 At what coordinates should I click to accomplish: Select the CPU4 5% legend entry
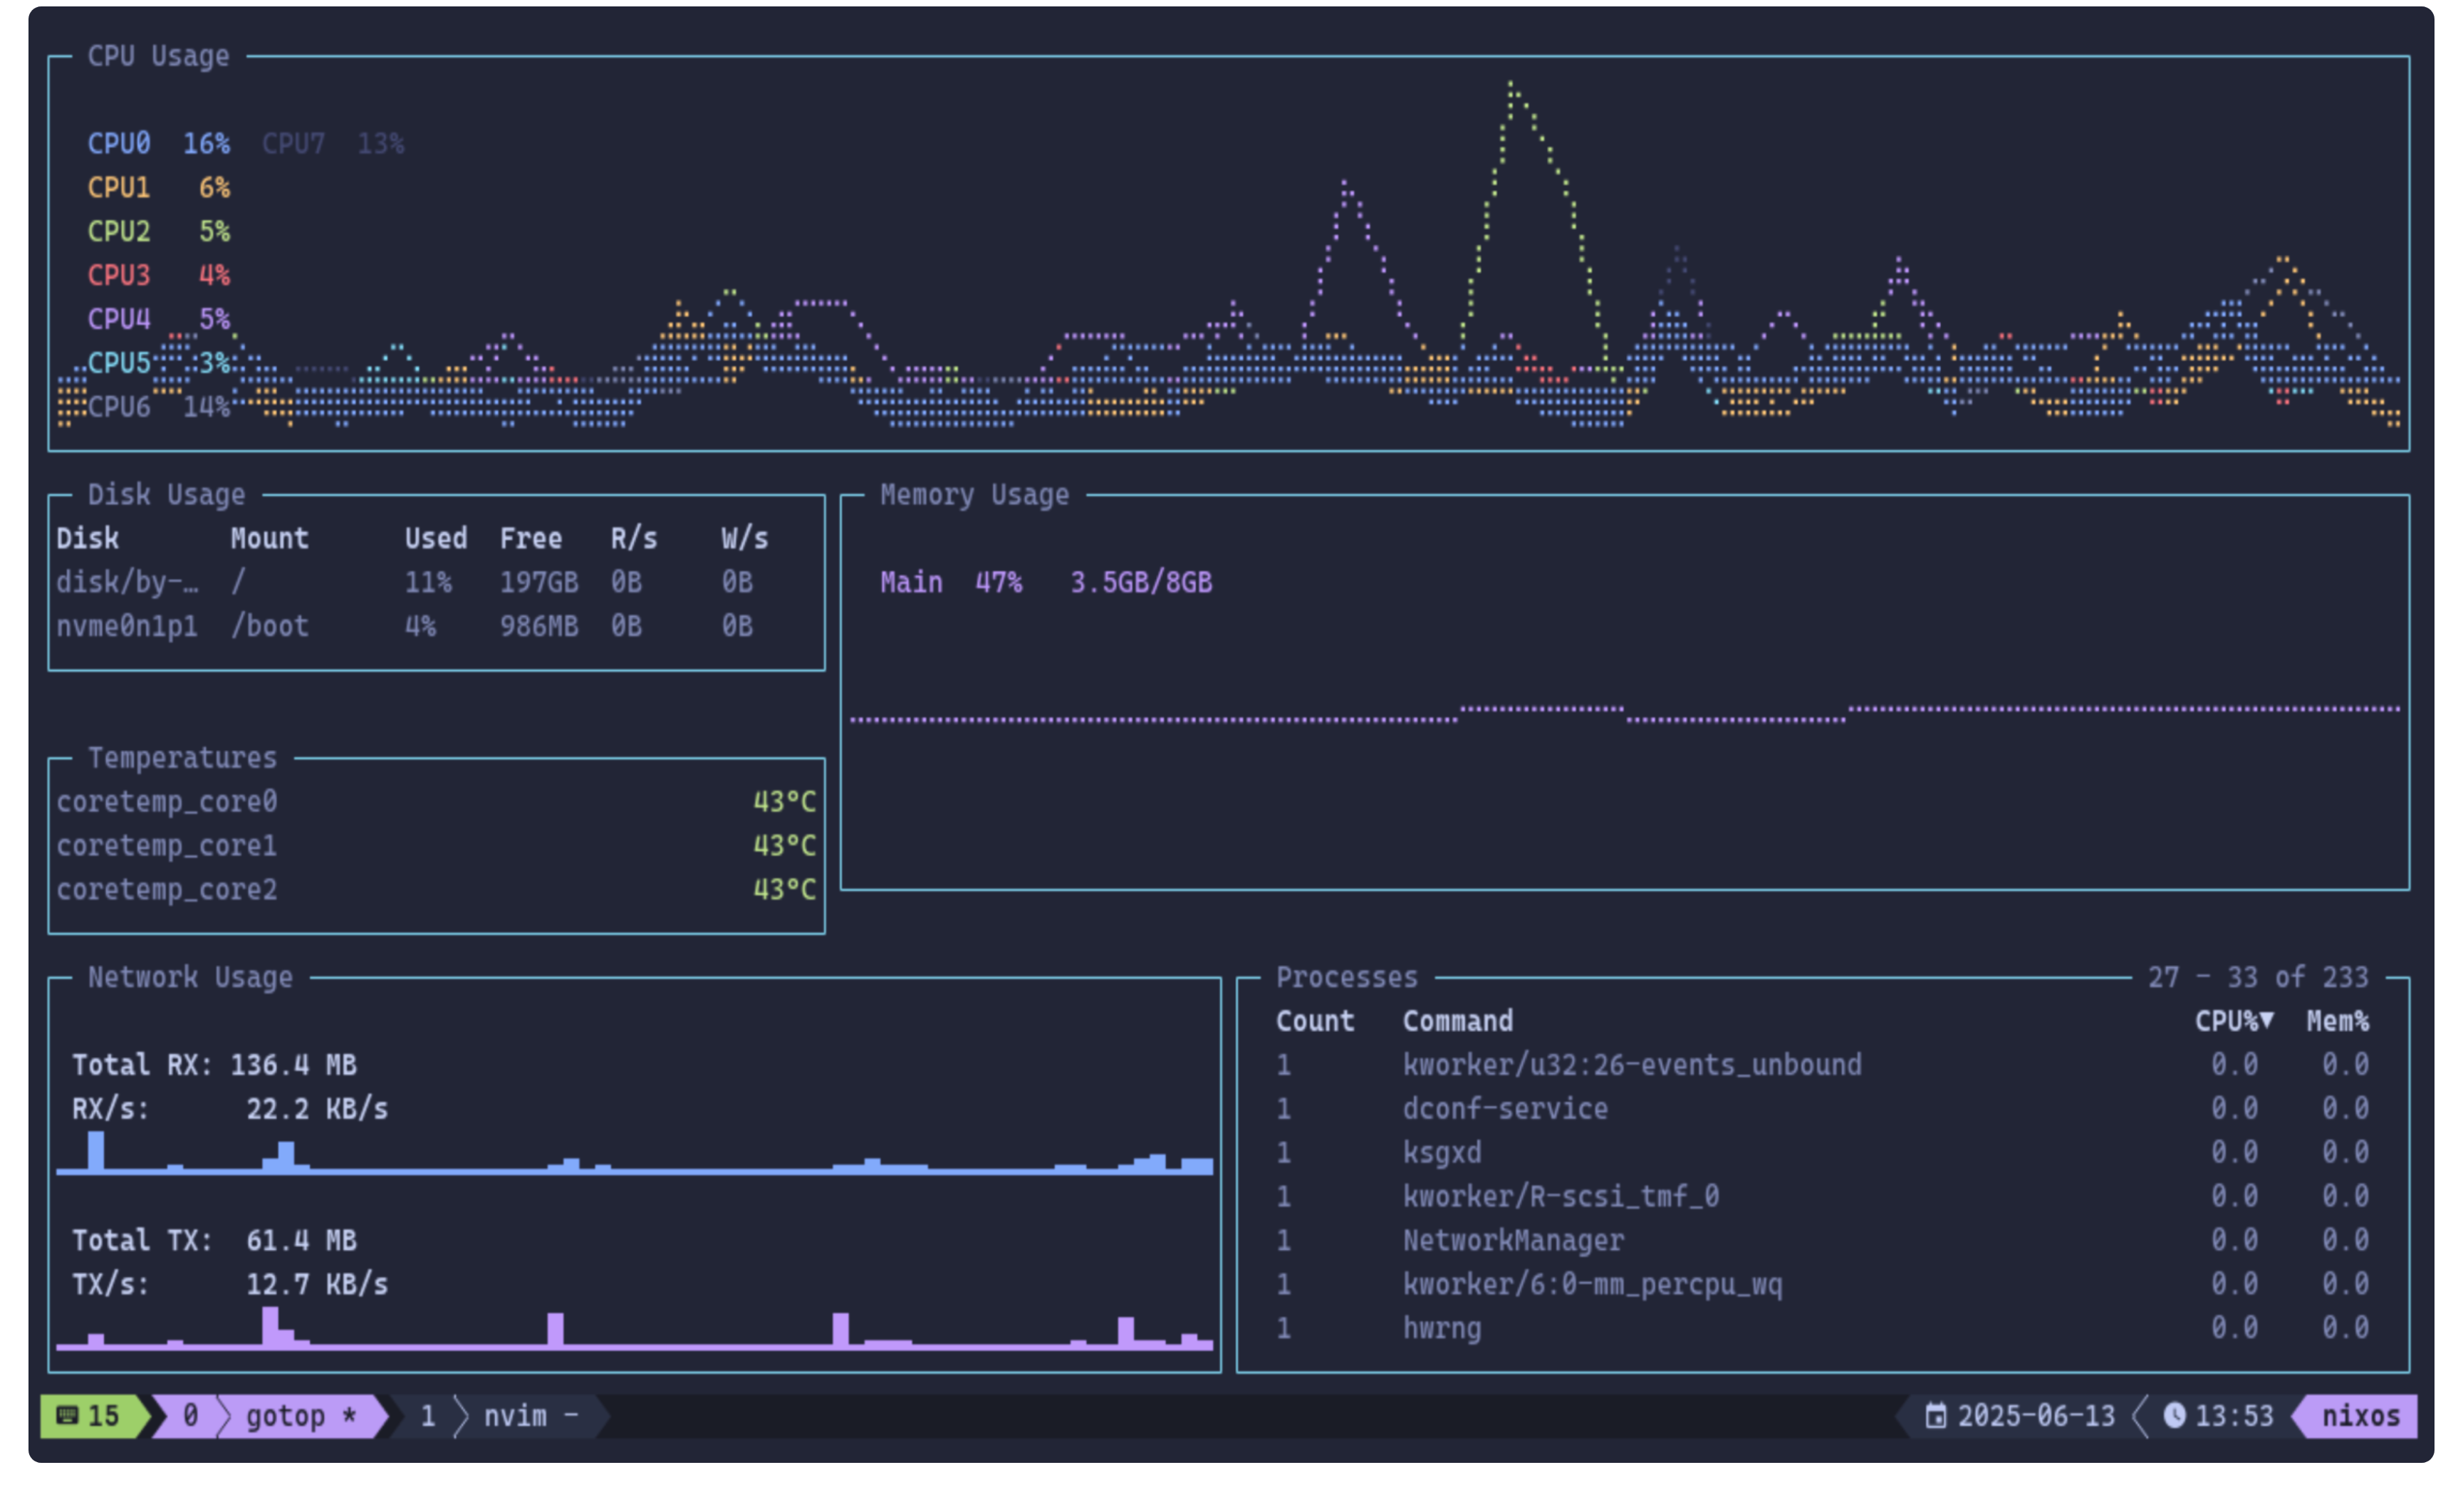(159, 319)
